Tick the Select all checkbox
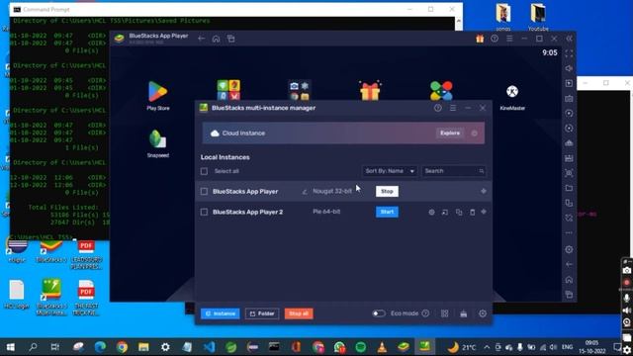The height and width of the screenshot is (356, 633). 205,171
